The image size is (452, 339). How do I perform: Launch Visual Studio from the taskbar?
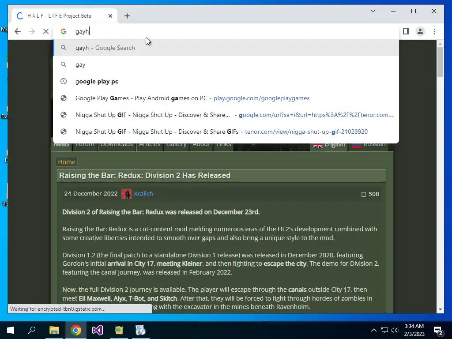[x=98, y=330]
